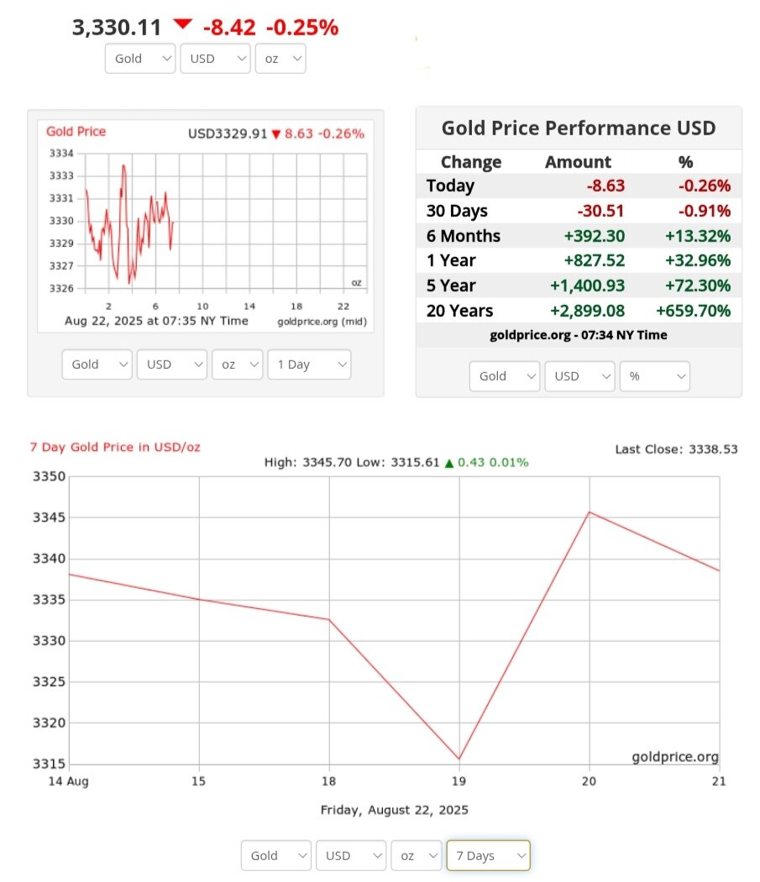Click the goldprice.org watermark inside the 7 Day chart
The width and height of the screenshot is (760, 882).
point(674,757)
